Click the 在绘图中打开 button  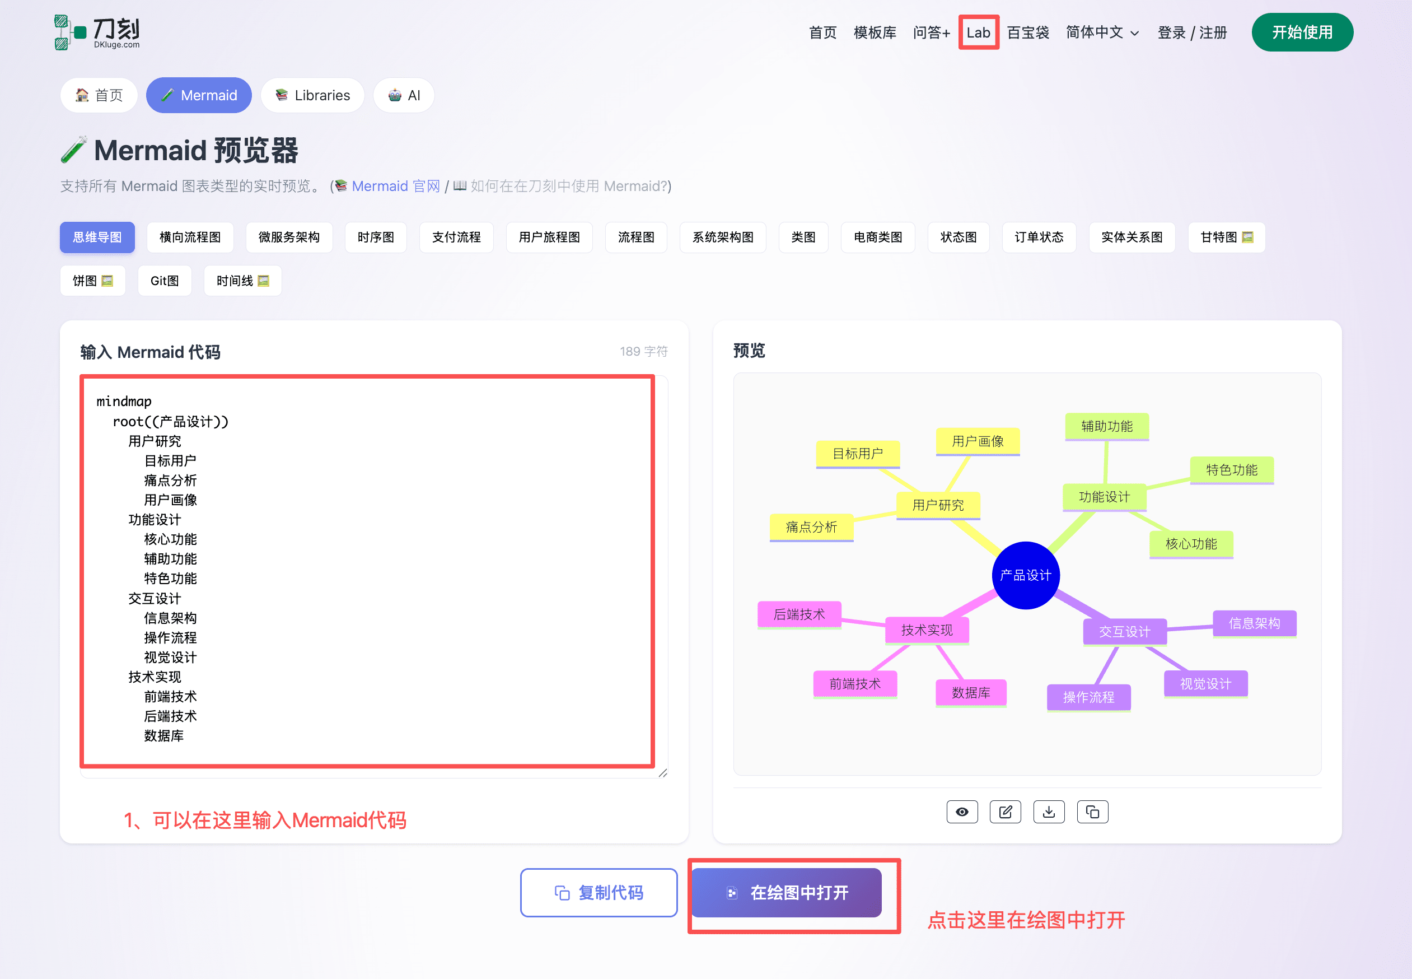(787, 892)
